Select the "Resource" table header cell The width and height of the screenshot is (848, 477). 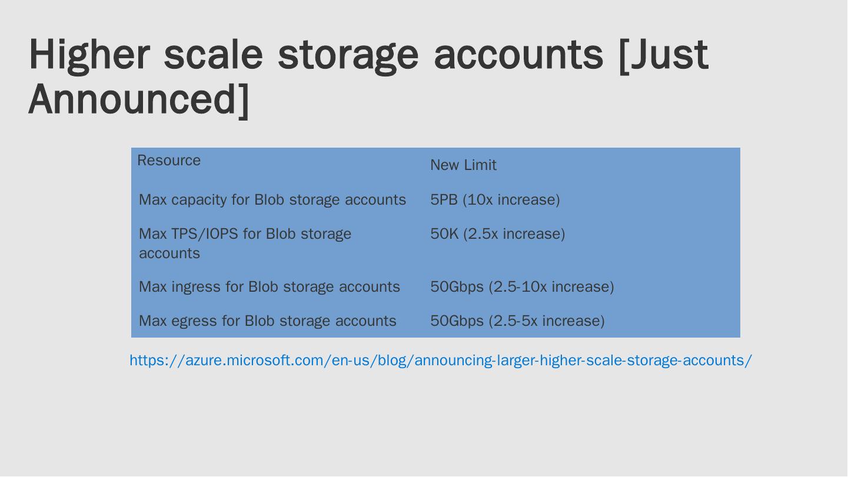pos(169,161)
